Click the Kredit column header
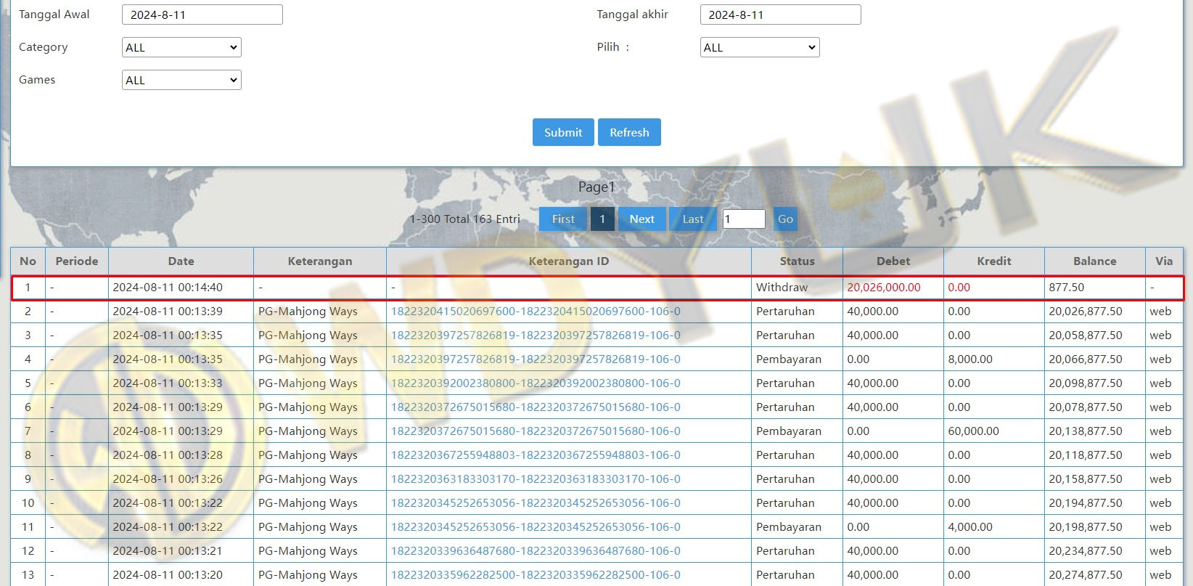This screenshot has height=586, width=1193. point(994,261)
